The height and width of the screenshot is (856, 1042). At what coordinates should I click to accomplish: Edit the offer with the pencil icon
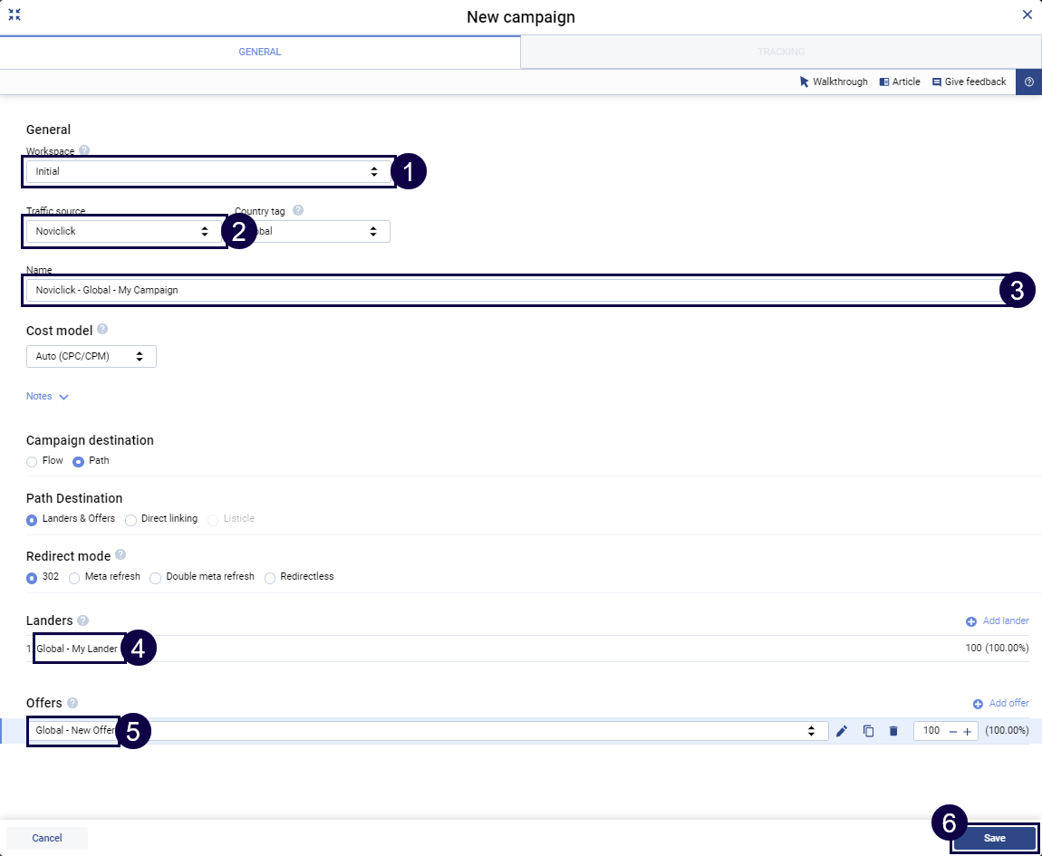tap(842, 731)
